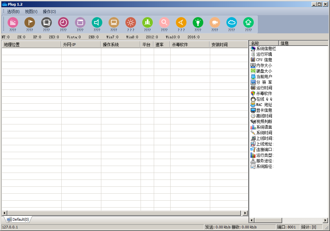Switch to the Default(0) tab
Image resolution: width=330 pixels, height=231 pixels.
pos(18,219)
